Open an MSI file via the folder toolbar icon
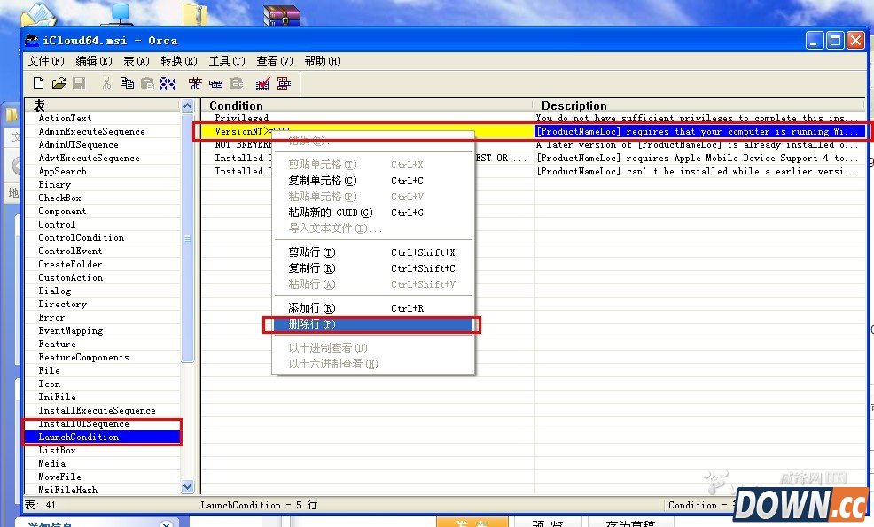874x527 pixels. [59, 83]
